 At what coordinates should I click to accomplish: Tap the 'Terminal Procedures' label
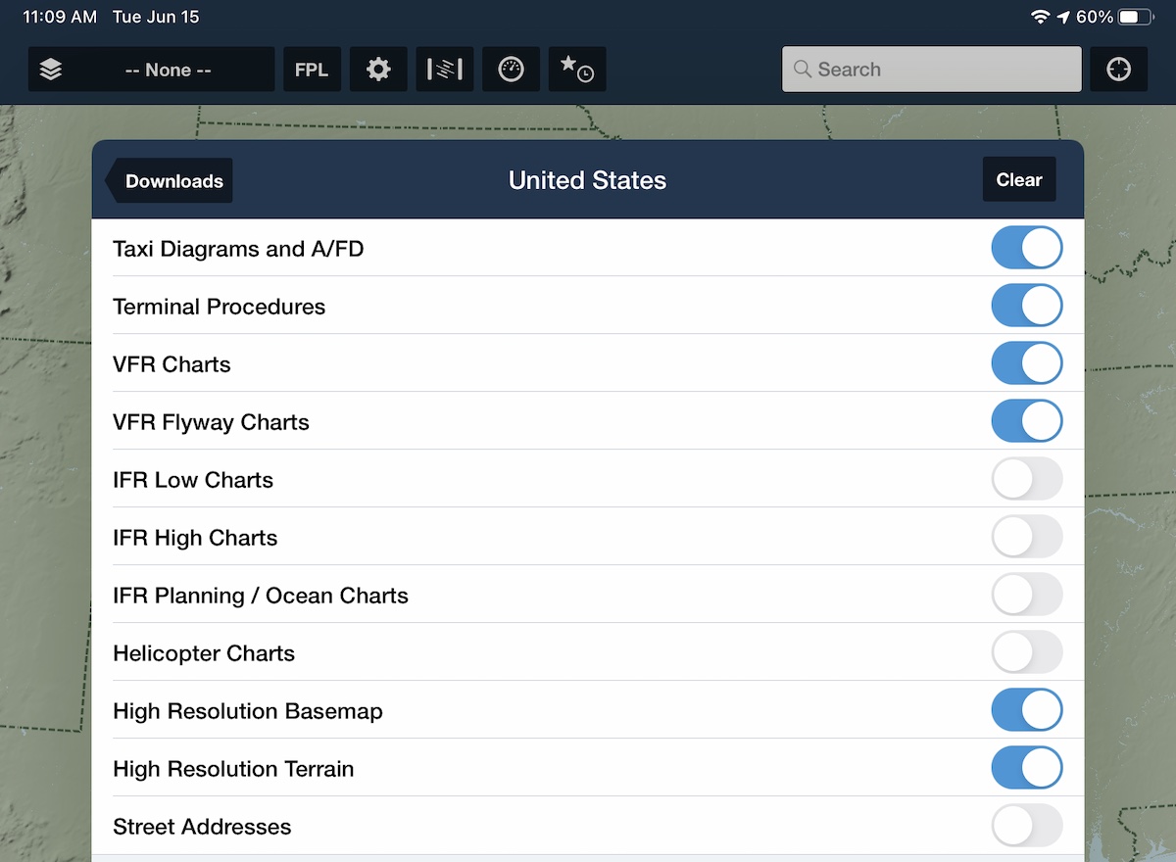point(219,307)
